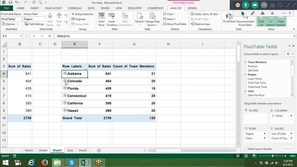Open Field Settings

click(x=34, y=24)
